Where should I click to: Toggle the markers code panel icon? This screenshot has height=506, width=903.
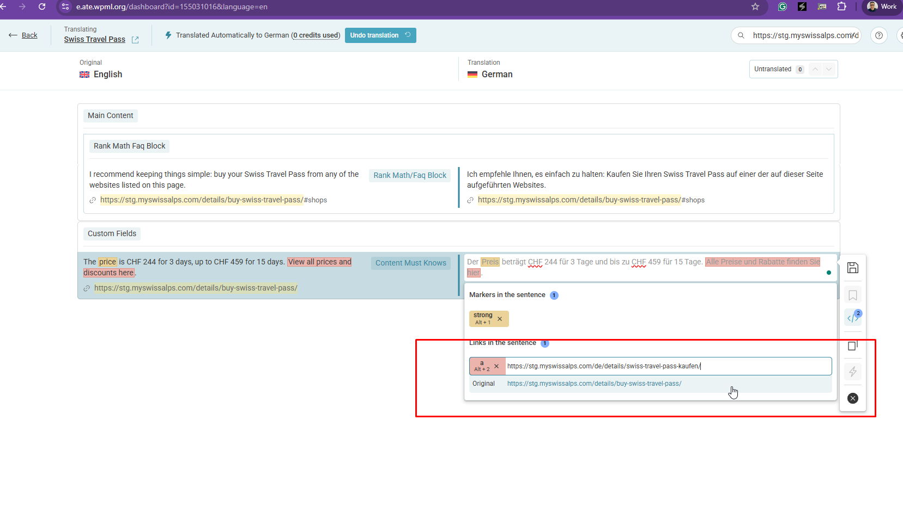(x=853, y=318)
